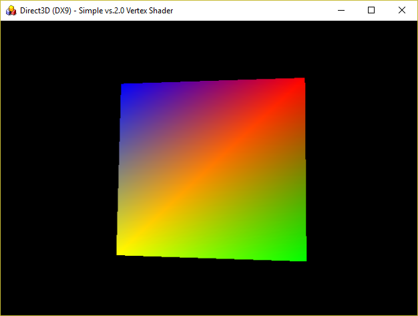Click the application icon in the title bar

[x=11, y=11]
